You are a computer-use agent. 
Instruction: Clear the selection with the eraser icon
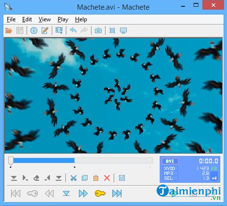pos(36,178)
